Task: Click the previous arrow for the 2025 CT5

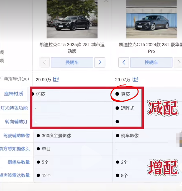Action: pyautogui.click(x=44, y=62)
